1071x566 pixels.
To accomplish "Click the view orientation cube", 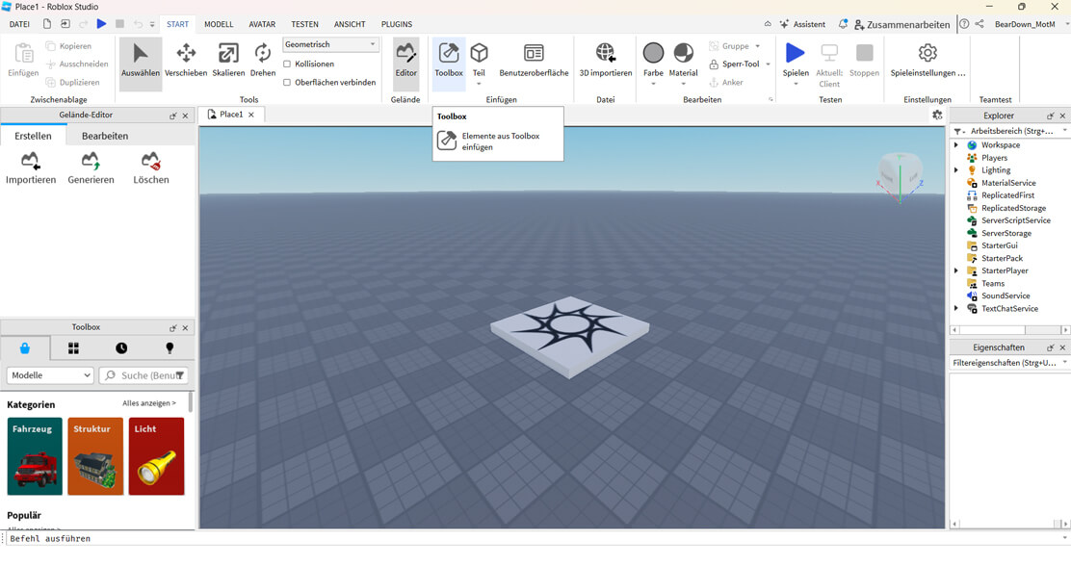I will [x=900, y=175].
